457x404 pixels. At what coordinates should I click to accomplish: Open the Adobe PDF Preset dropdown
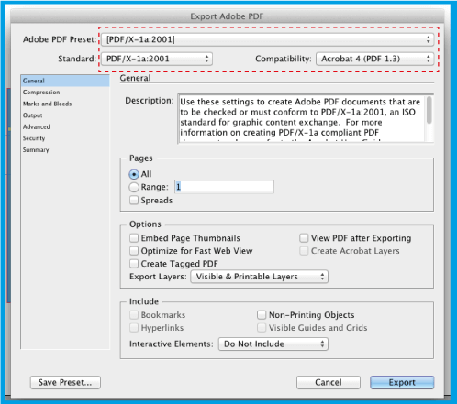point(267,39)
